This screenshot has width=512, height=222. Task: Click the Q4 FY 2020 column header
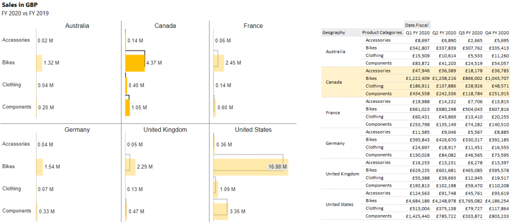click(x=496, y=33)
